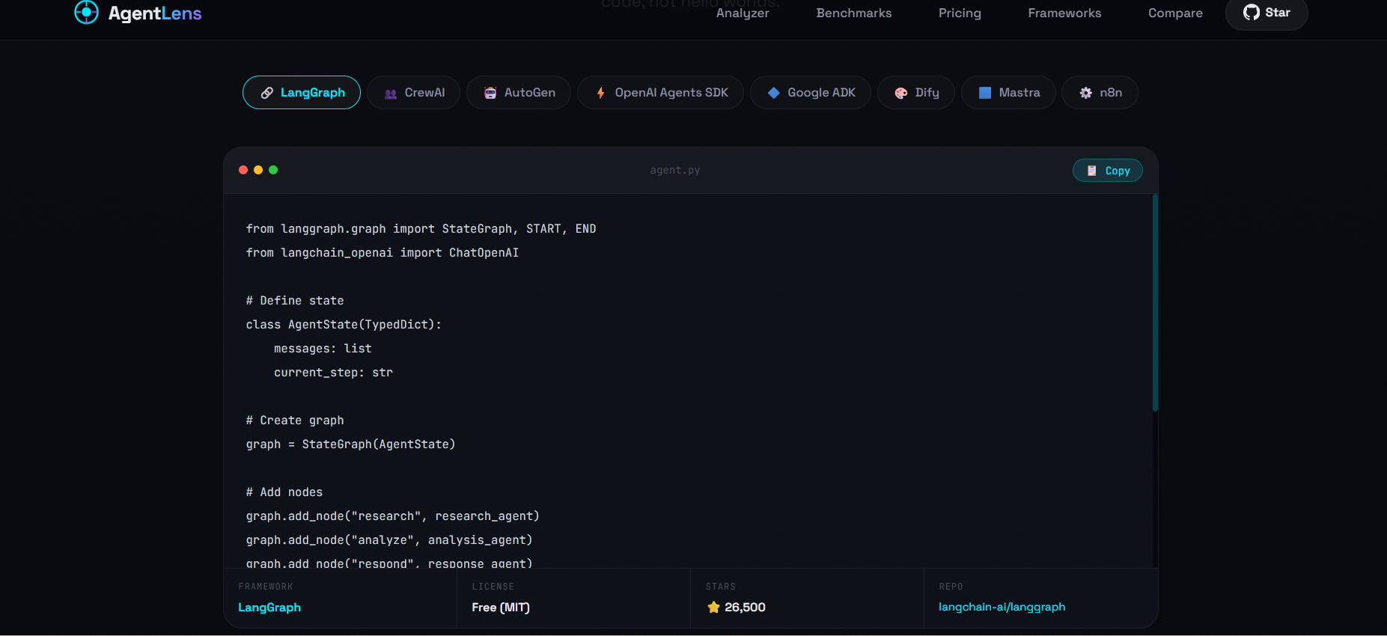The image size is (1387, 636).
Task: Switch to the Google ADK tab
Action: 811,93
